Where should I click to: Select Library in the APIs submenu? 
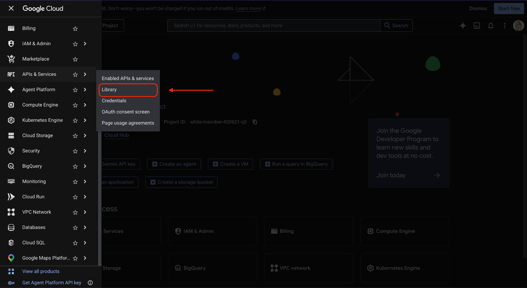128,90
